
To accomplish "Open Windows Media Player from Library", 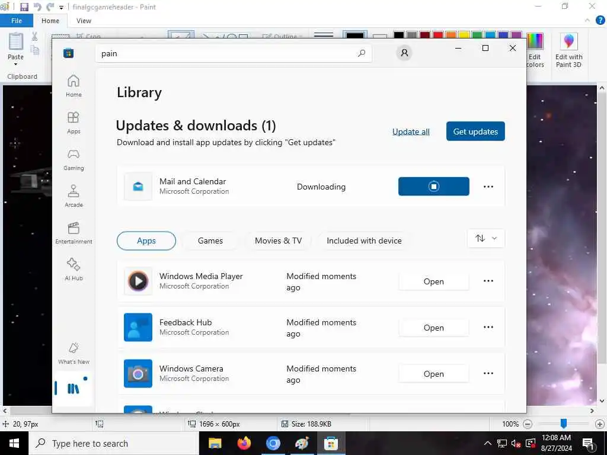I will (433, 281).
